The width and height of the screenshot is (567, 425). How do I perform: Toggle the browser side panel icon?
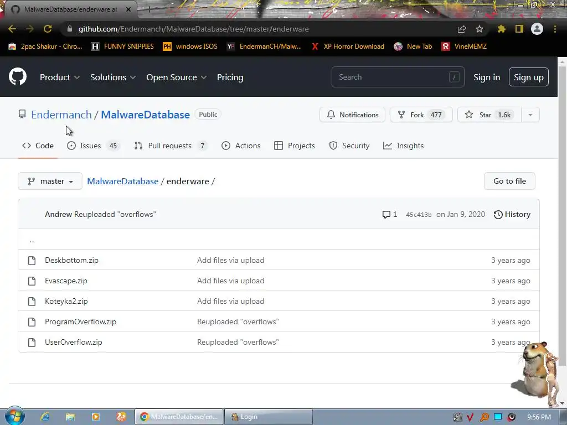pos(519,29)
